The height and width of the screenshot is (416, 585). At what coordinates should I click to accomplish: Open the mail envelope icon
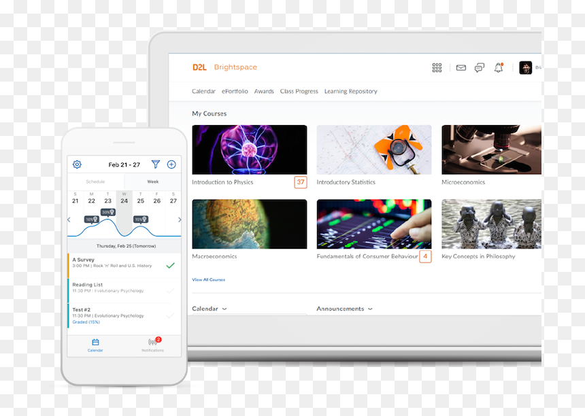pyautogui.click(x=461, y=67)
